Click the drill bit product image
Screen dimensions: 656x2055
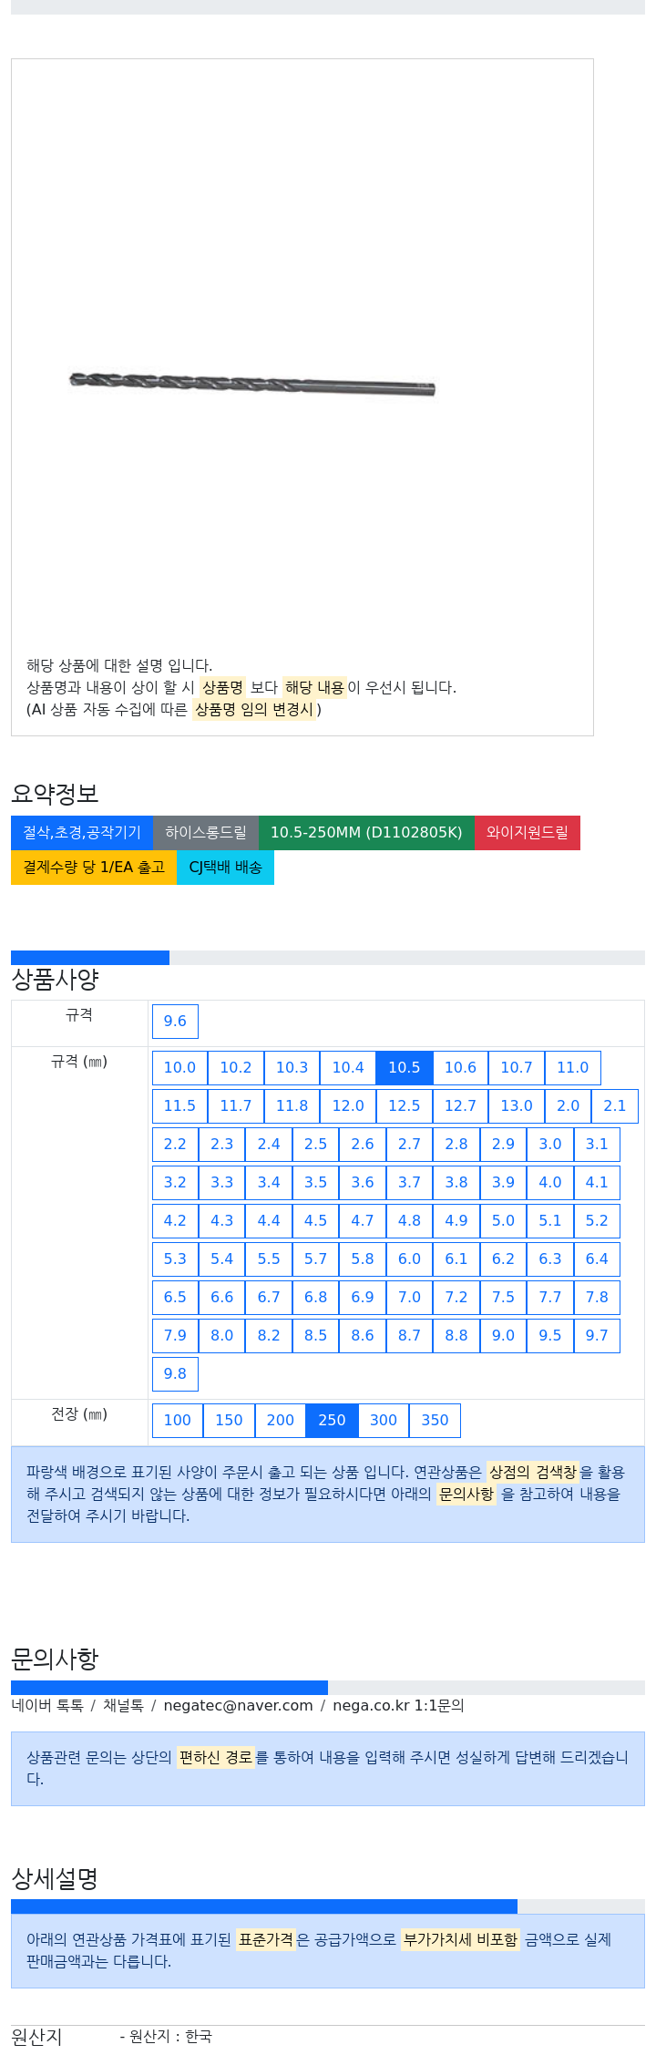252,384
